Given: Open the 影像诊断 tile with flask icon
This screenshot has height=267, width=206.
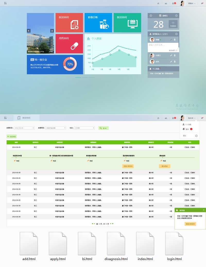Looking at the screenshot, I should point(98,23).
